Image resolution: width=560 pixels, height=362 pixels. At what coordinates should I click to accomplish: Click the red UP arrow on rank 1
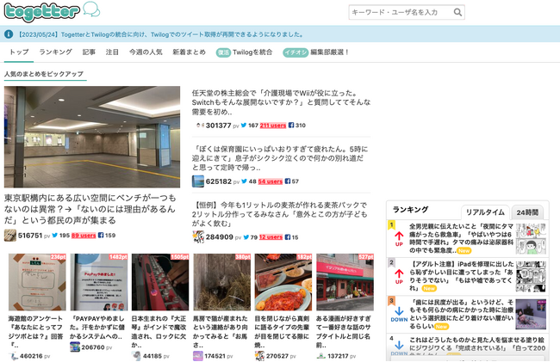tap(398, 237)
